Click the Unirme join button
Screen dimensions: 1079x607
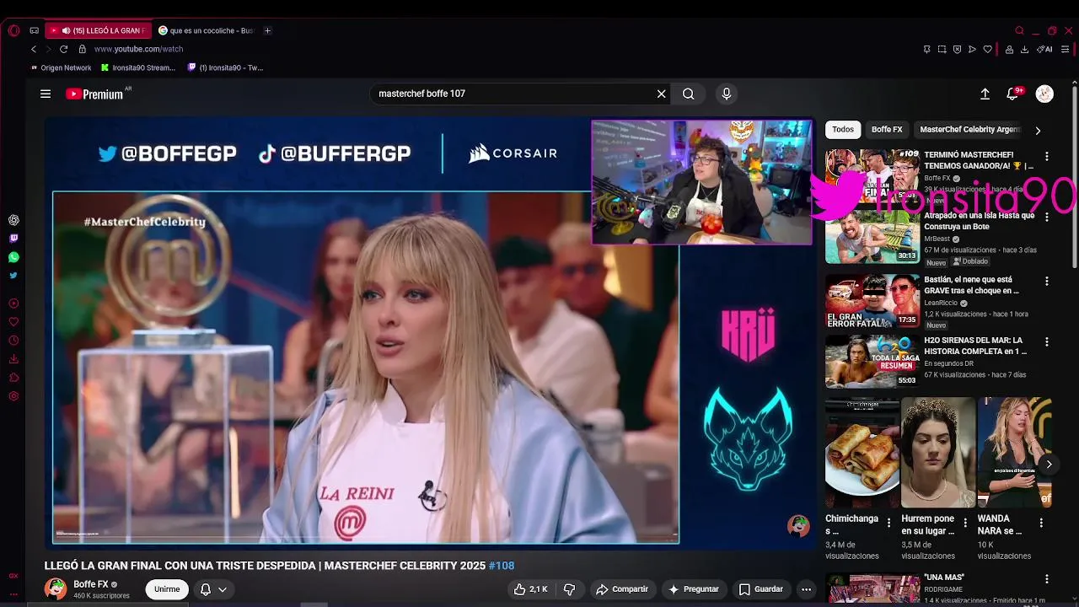(x=167, y=589)
